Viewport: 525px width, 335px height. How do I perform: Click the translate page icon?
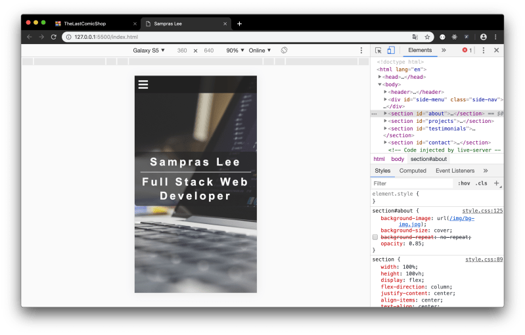click(415, 37)
